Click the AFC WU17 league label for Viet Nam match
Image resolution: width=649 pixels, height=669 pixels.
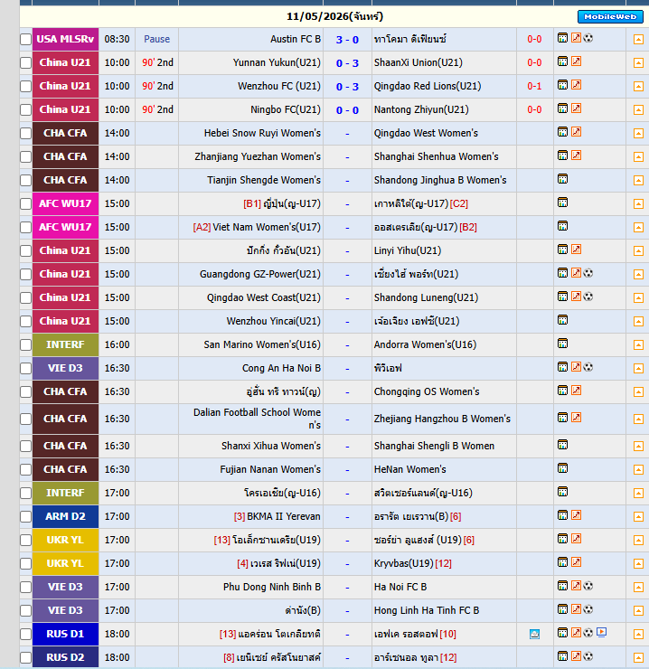click(65, 227)
